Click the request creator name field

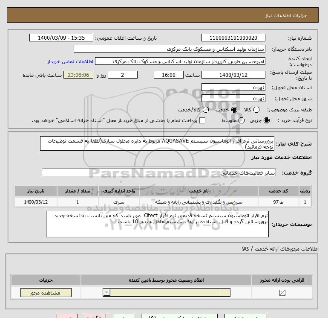point(180,61)
